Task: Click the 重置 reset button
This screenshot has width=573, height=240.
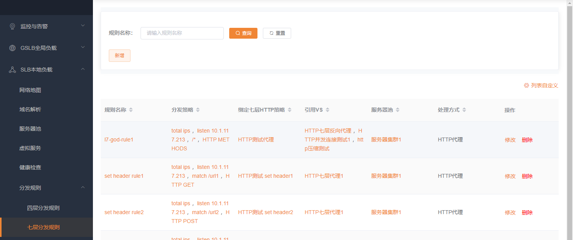Action: click(x=277, y=33)
